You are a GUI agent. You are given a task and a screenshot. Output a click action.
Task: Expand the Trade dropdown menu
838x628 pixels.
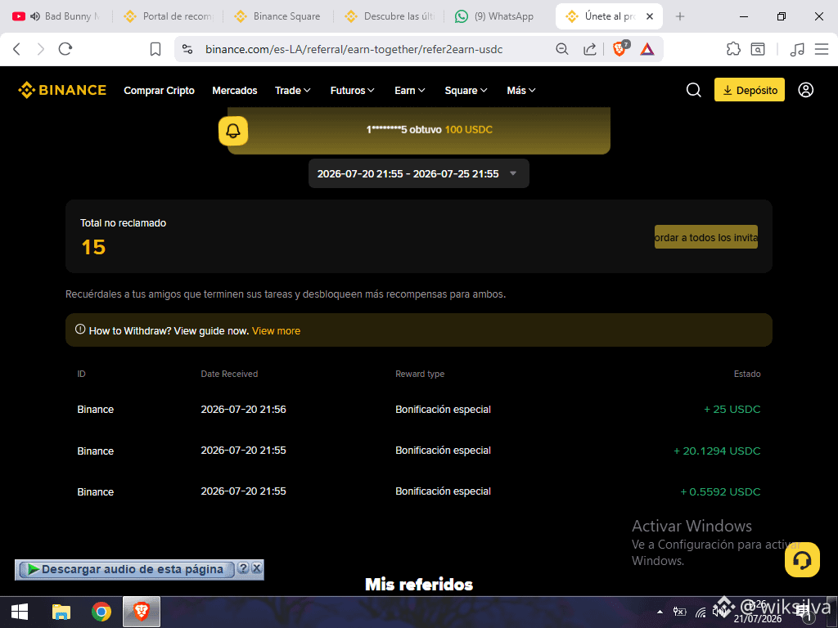[x=293, y=91]
